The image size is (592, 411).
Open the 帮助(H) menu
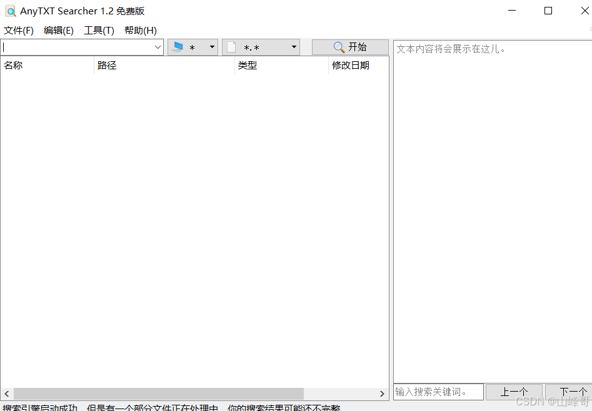(x=141, y=30)
